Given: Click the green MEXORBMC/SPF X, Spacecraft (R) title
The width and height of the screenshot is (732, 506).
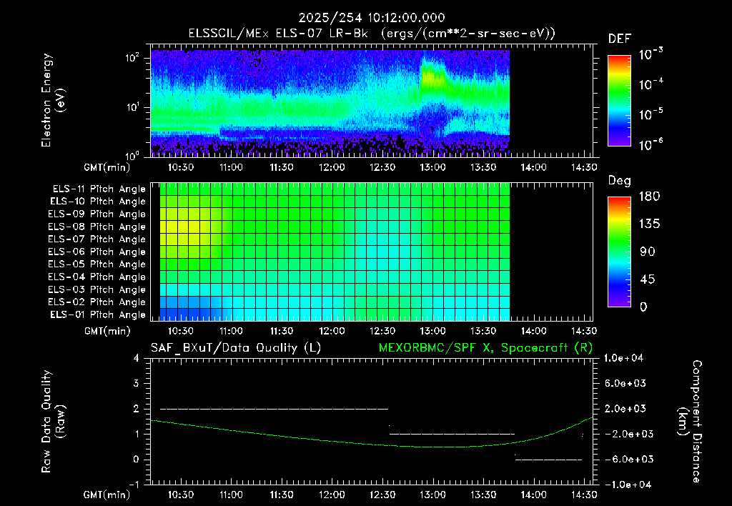Looking at the screenshot, I should [485, 348].
